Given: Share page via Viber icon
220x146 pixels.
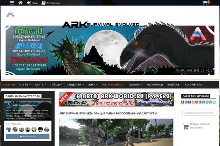Looking at the screenshot, I should point(207,102).
